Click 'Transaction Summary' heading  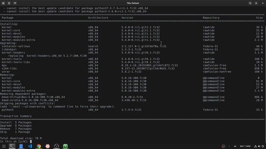point(16,116)
